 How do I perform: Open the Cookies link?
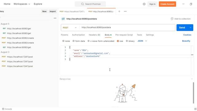[187, 35]
